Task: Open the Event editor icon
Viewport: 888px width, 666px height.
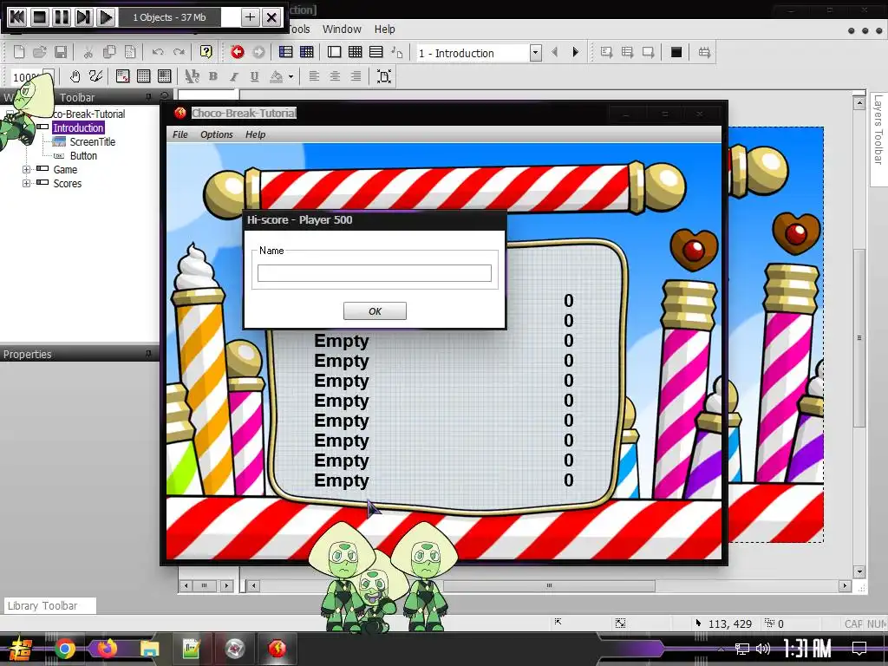Action: [356, 52]
